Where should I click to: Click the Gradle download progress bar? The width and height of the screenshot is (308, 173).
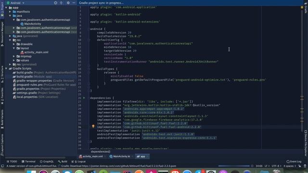coord(234,166)
